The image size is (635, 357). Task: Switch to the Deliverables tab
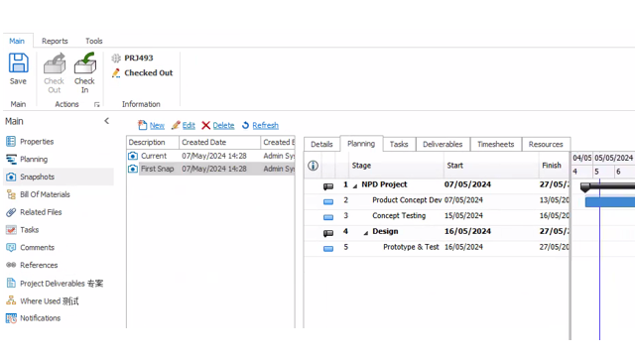[443, 144]
